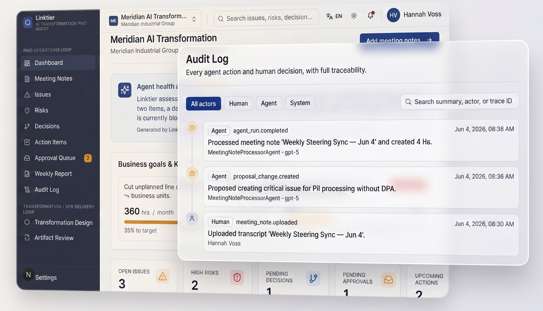Open the Upcoming Actions stat card
Viewport: 543px width, 311px height.
(x=428, y=281)
